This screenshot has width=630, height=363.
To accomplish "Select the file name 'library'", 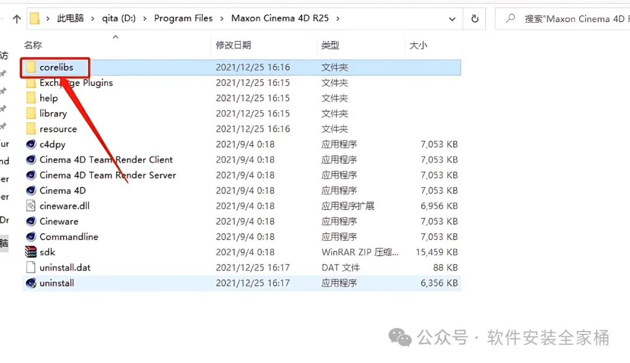I will point(53,113).
